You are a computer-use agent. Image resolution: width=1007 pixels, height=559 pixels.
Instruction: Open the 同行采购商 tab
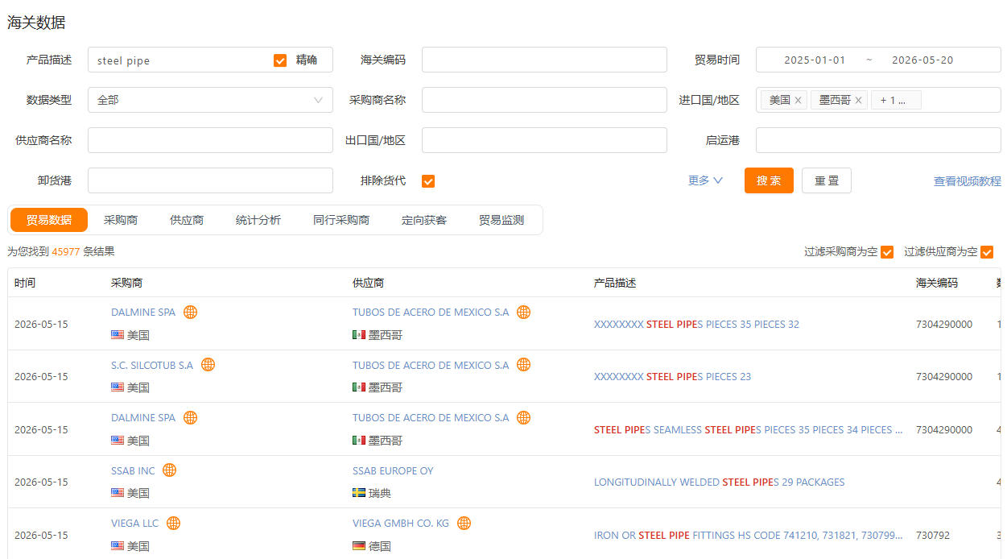[x=341, y=220]
